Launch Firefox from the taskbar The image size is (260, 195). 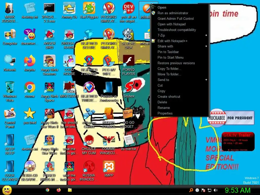pos(59,190)
